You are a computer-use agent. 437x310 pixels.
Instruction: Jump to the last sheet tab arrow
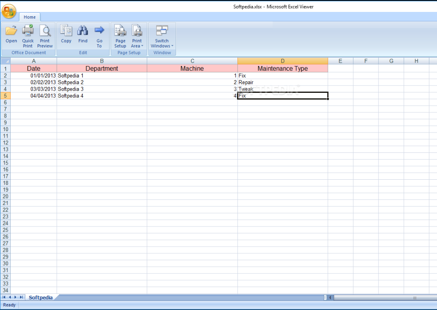click(x=22, y=297)
